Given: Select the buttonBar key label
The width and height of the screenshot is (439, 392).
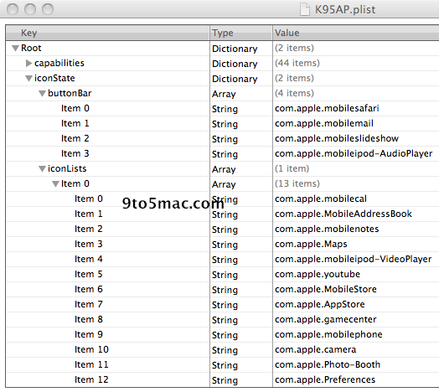Looking at the screenshot, I should (x=70, y=94).
